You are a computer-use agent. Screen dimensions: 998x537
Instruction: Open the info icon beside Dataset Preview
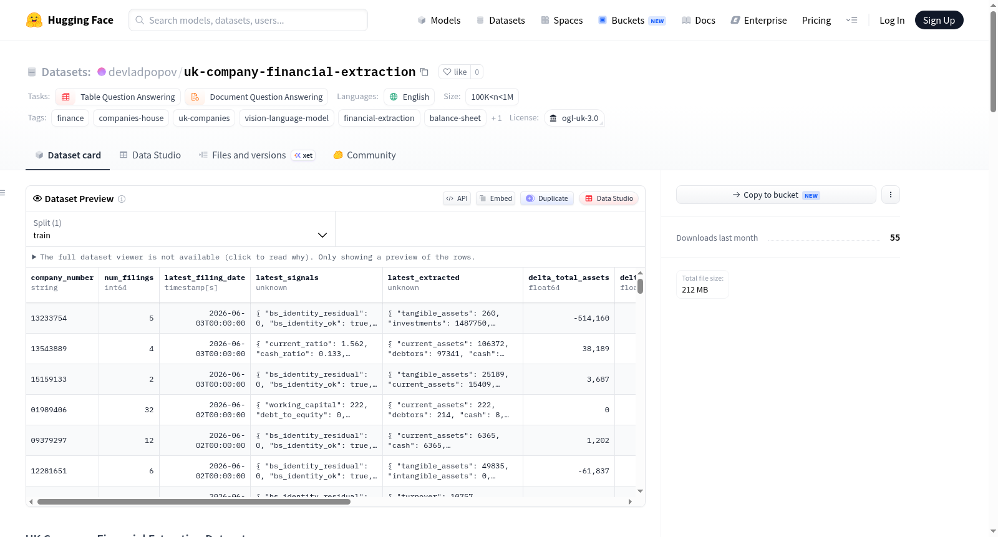pyautogui.click(x=122, y=199)
